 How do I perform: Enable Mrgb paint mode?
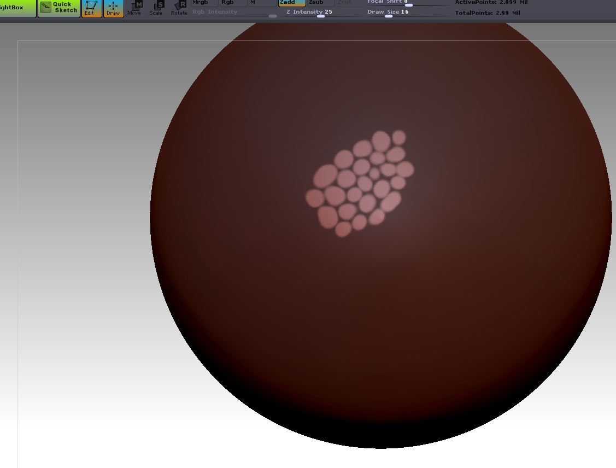tap(204, 3)
